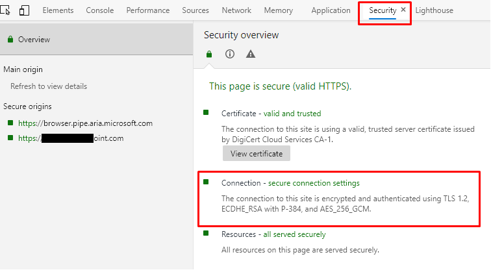Screen dimensions: 491x272
Task: Open the Elements tab
Action: coord(58,10)
